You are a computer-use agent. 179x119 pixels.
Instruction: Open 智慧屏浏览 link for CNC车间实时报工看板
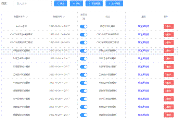144,42
